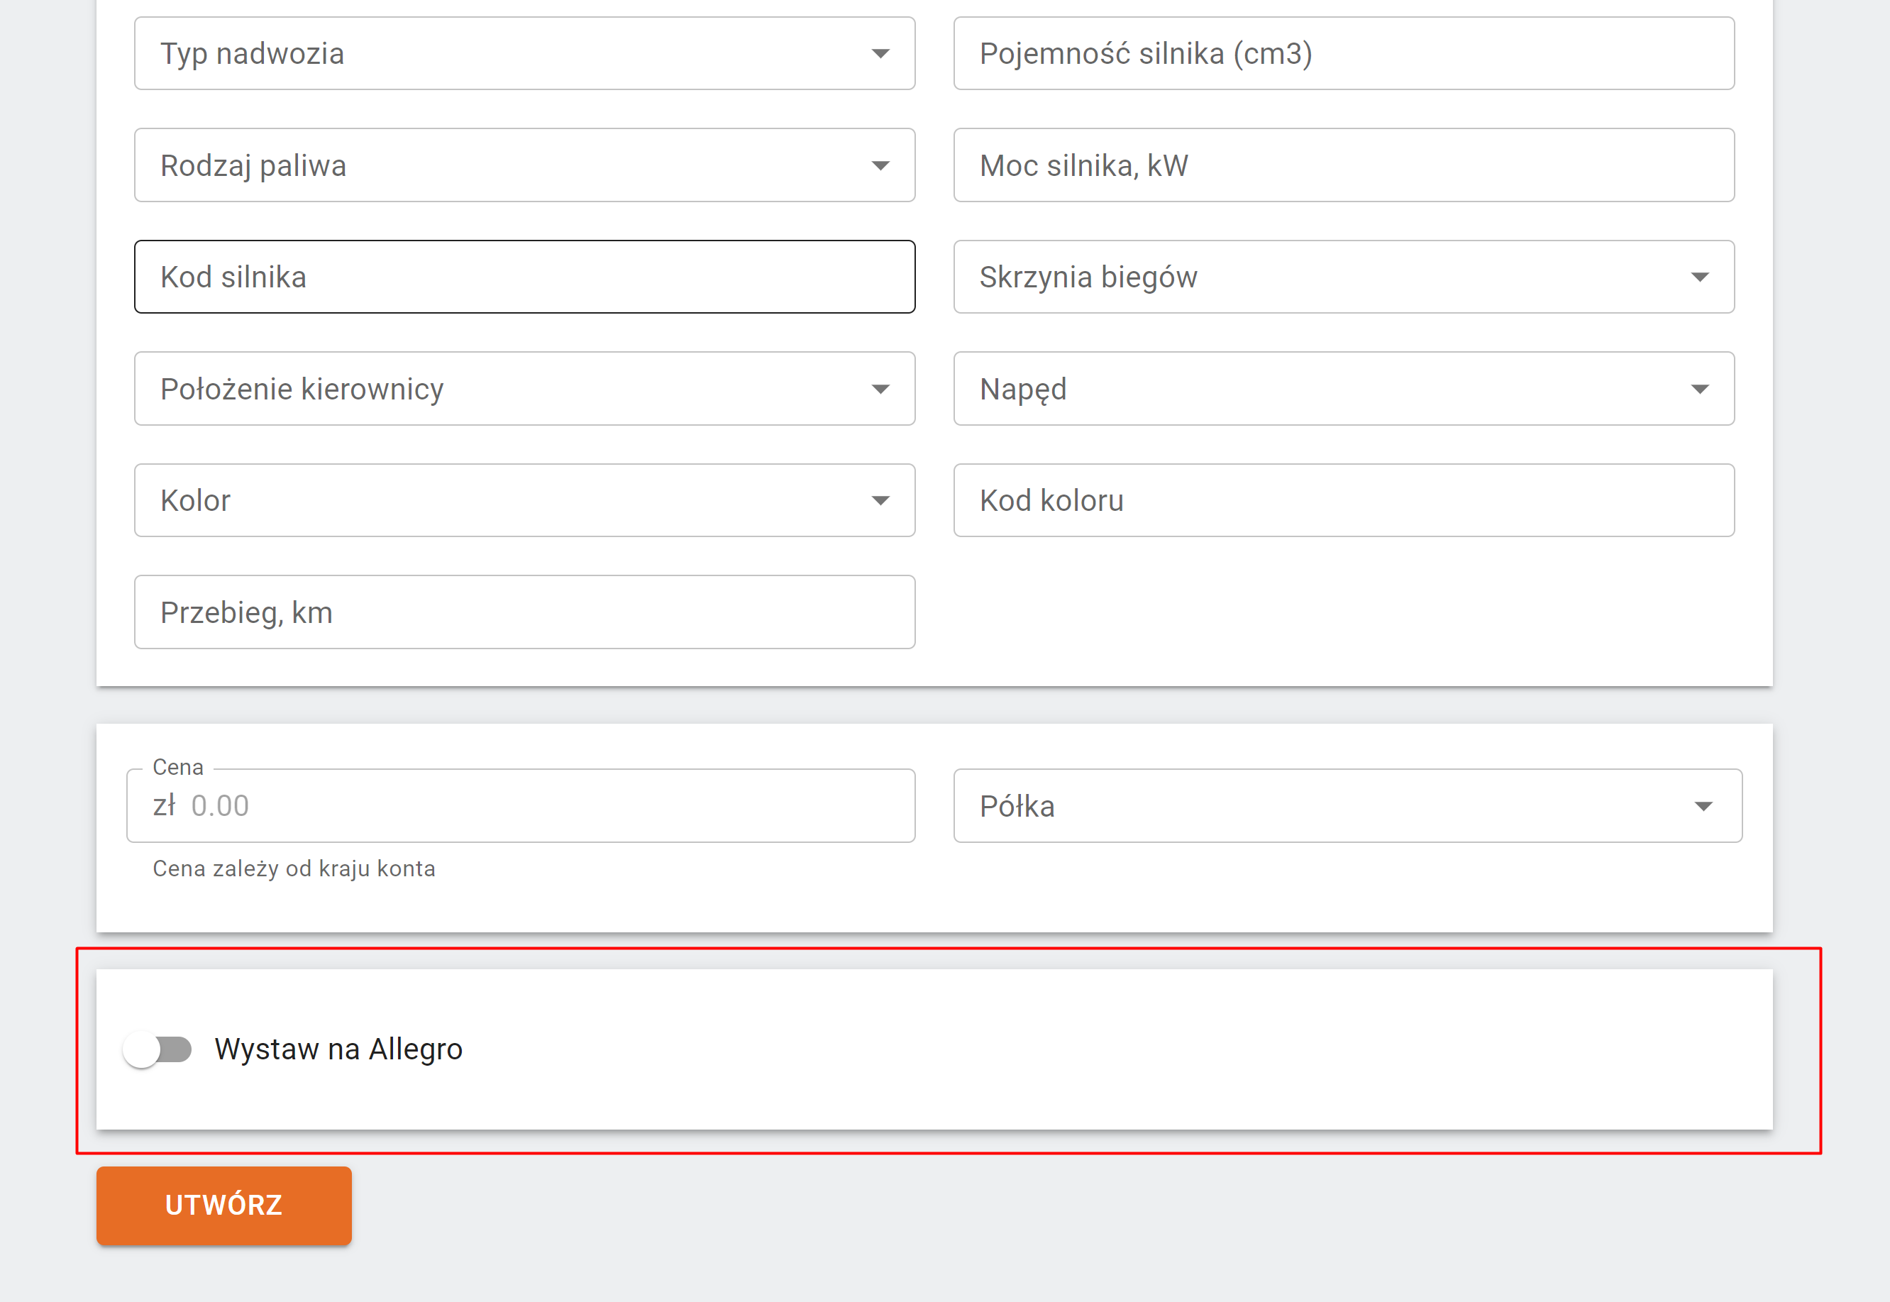Click the Przebieg, km field

524,612
